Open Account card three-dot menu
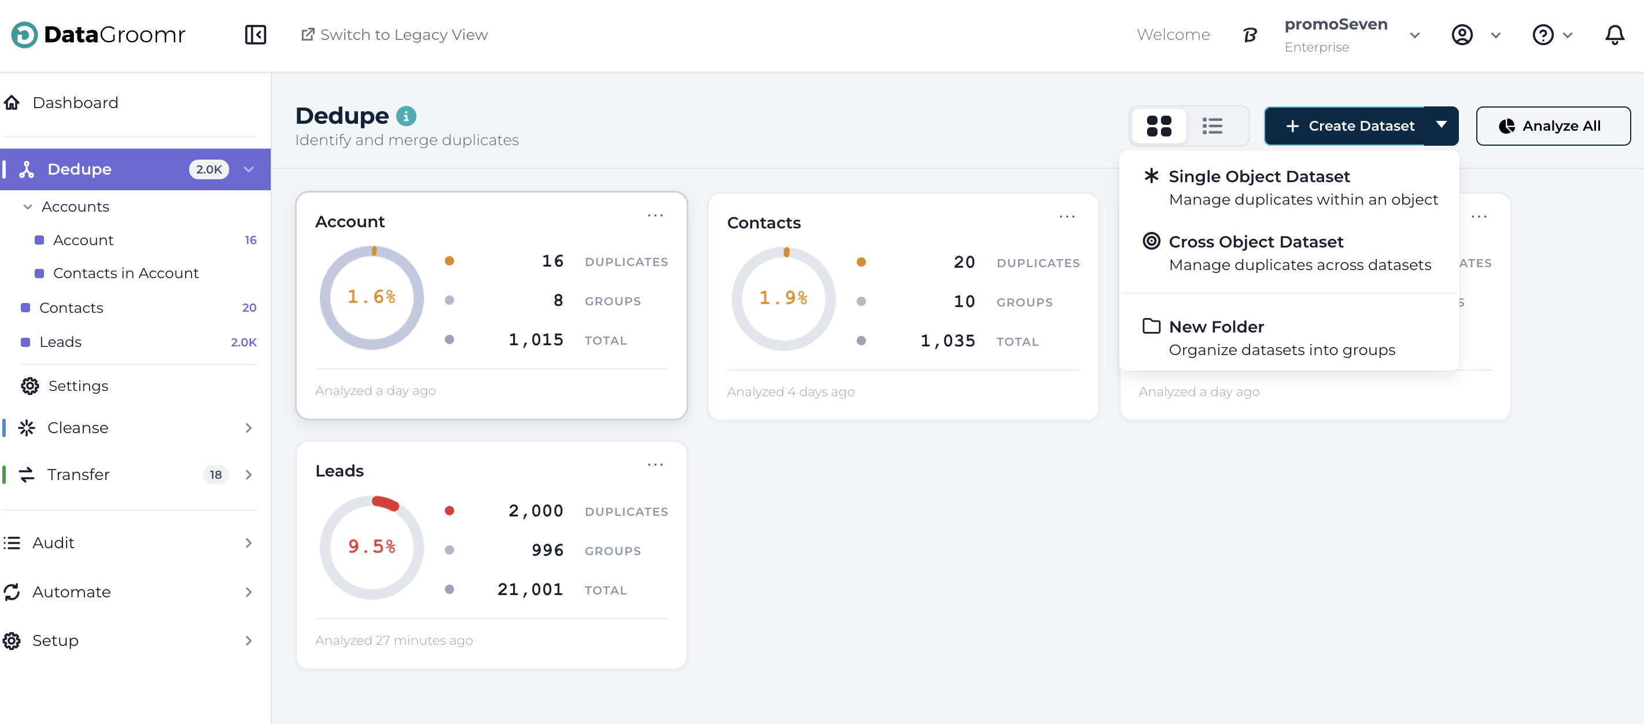This screenshot has height=724, width=1644. [655, 216]
